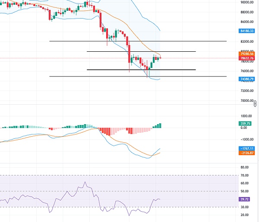
Task: Click the blue -1767.11 MACD value label
Action: pos(247,148)
